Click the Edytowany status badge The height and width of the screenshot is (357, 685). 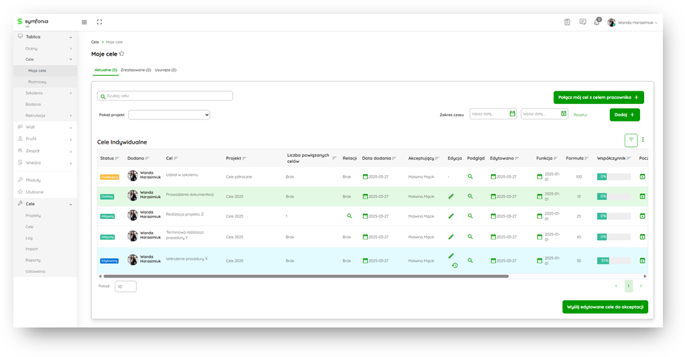109,261
